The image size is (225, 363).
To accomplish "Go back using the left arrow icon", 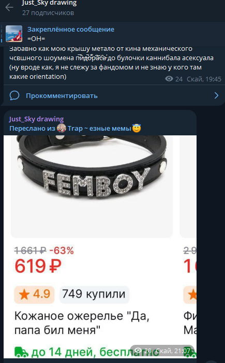I will coord(9,7).
